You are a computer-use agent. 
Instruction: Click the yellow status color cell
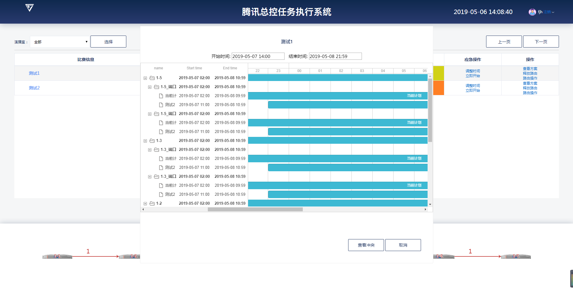(438, 73)
